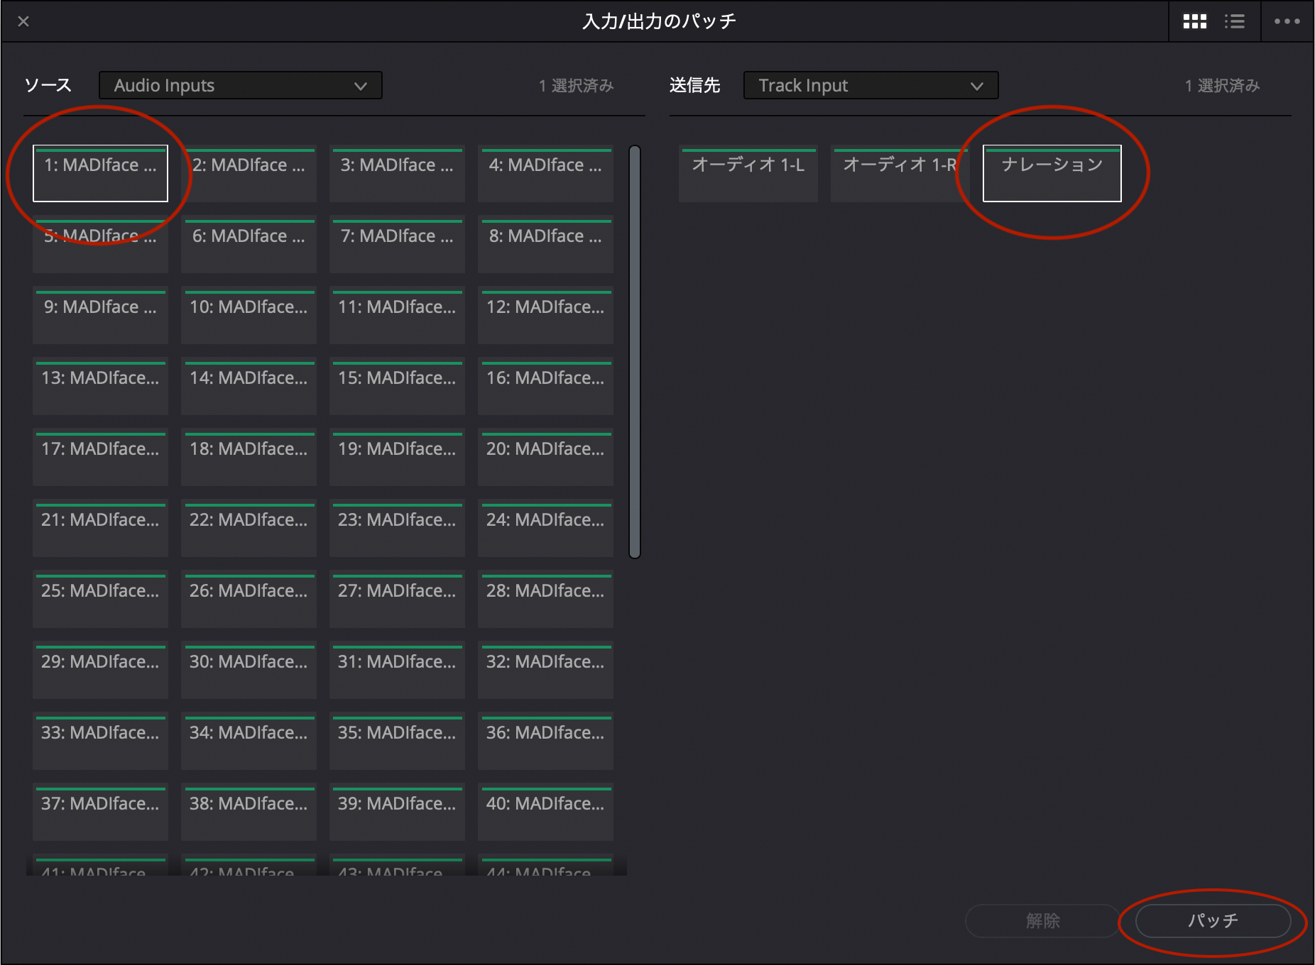Switch to list view icon
This screenshot has width=1315, height=965.
(1235, 21)
